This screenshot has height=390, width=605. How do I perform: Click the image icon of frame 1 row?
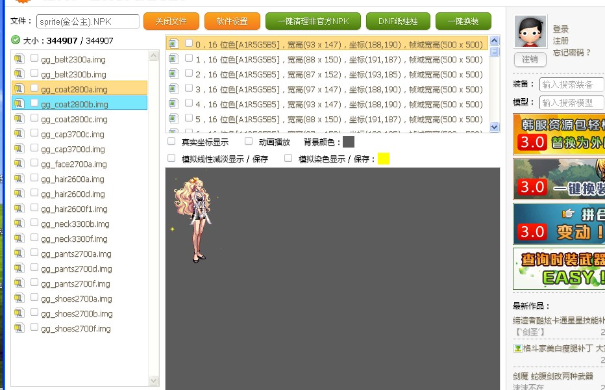pyautogui.click(x=173, y=58)
